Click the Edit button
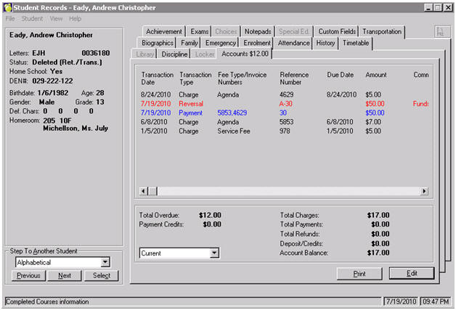The width and height of the screenshot is (456, 310). (411, 274)
